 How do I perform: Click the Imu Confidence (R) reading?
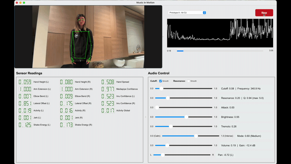coord(108,104)
